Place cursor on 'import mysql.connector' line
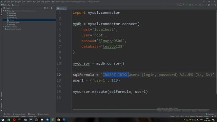The width and height of the screenshot is (217, 122). pyautogui.click(x=96, y=13)
